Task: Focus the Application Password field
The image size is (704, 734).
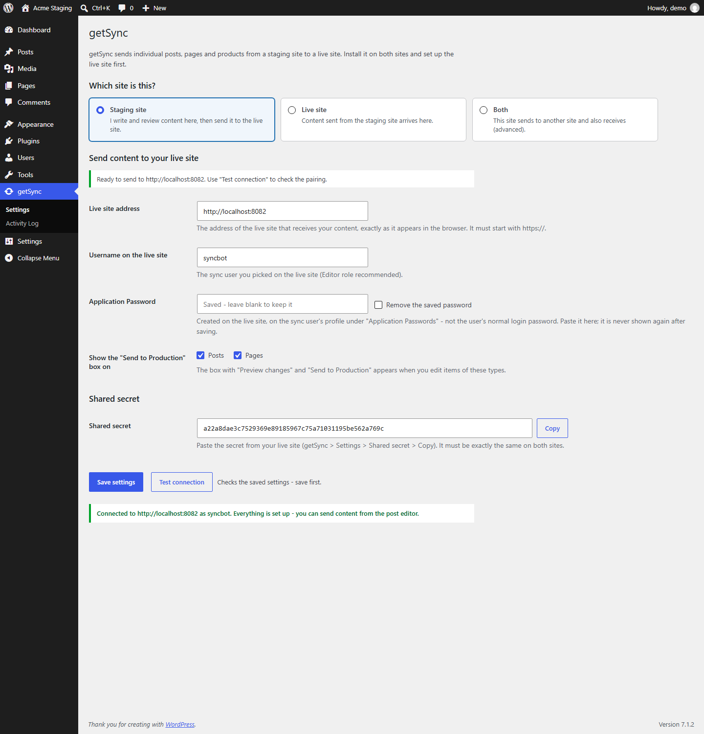Action: click(283, 304)
